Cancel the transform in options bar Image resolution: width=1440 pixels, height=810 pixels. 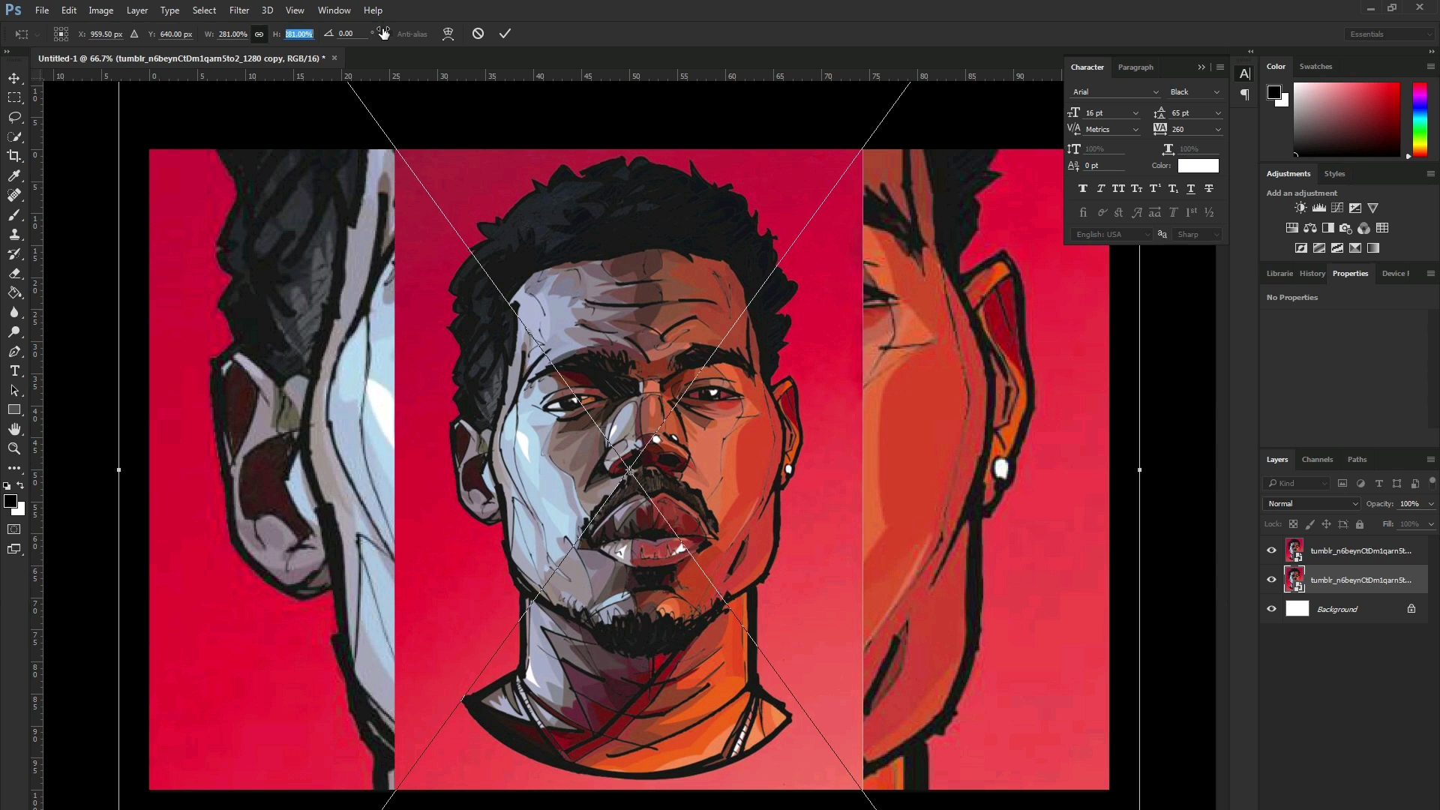click(478, 34)
